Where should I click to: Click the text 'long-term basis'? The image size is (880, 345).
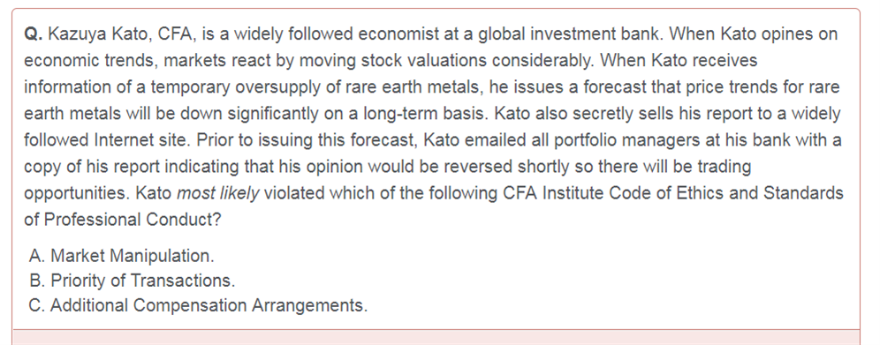(426, 114)
